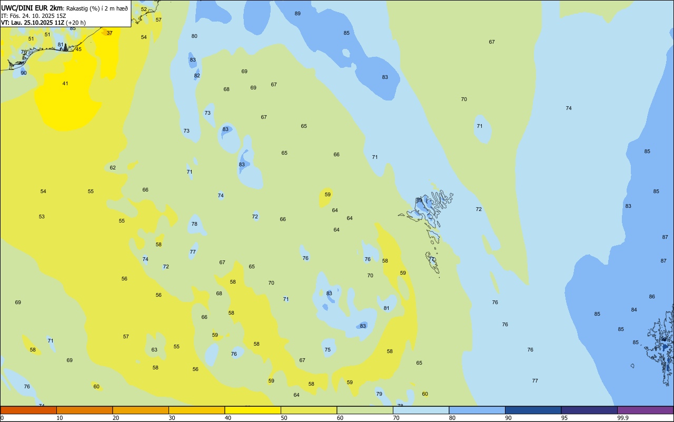Click the golden 30–40 legend swatch
Screen dimensions: 674x422
click(x=196, y=410)
